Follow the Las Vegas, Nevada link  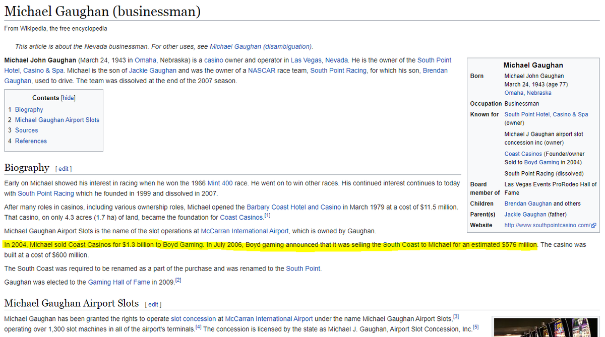point(320,60)
